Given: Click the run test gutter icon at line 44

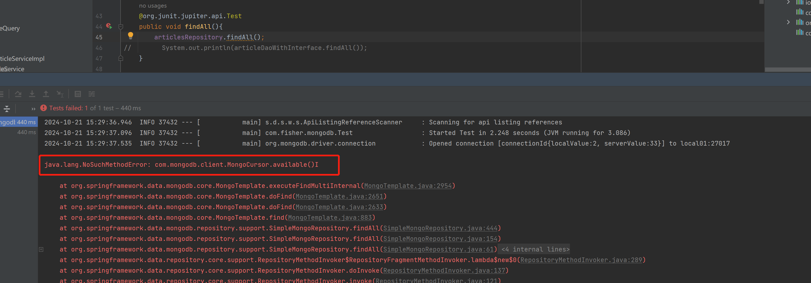Looking at the screenshot, I should tap(109, 26).
